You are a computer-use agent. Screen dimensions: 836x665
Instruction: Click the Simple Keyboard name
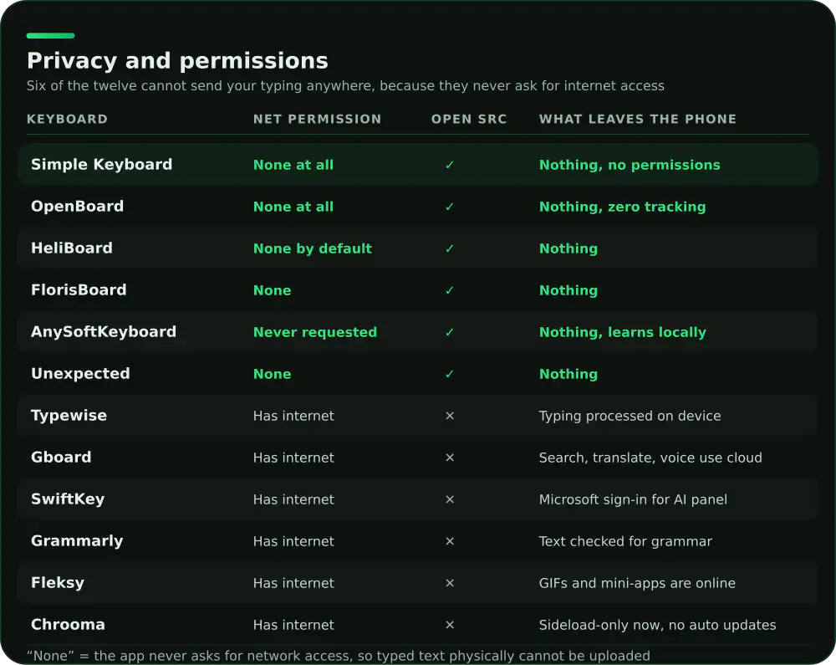(x=101, y=164)
